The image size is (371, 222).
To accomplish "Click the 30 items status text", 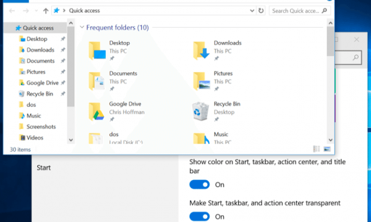I will [x=20, y=150].
